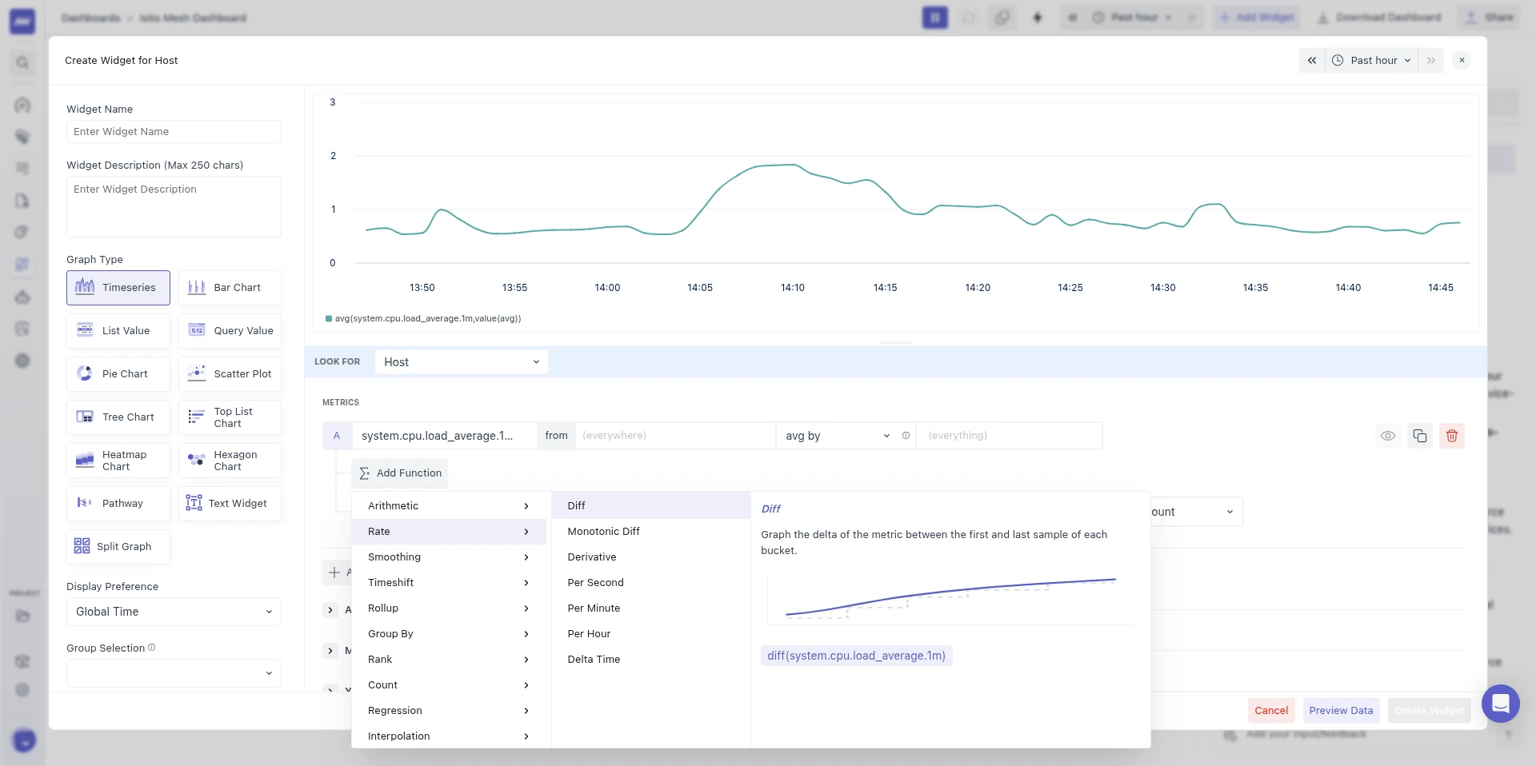Pick the Pathway graph type

(x=118, y=504)
